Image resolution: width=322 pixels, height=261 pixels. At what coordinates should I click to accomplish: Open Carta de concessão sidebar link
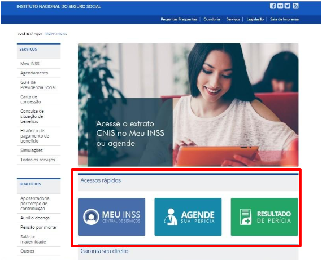(31, 99)
